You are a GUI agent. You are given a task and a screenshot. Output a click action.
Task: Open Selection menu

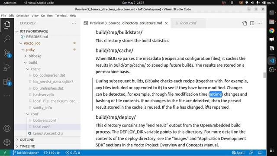click(23, 16)
